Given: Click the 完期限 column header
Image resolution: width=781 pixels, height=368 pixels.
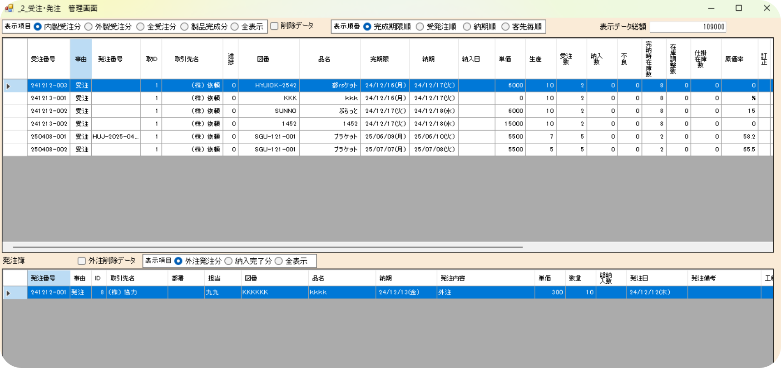Looking at the screenshot, I should pyautogui.click(x=379, y=59).
